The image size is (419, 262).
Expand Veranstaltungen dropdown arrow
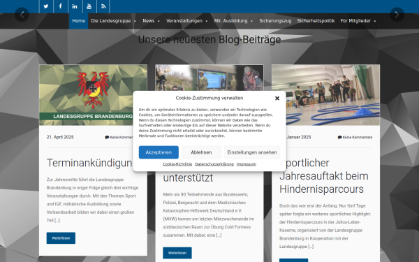coord(207,21)
